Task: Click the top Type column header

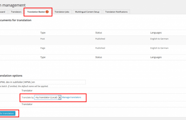Action: tap(43, 33)
